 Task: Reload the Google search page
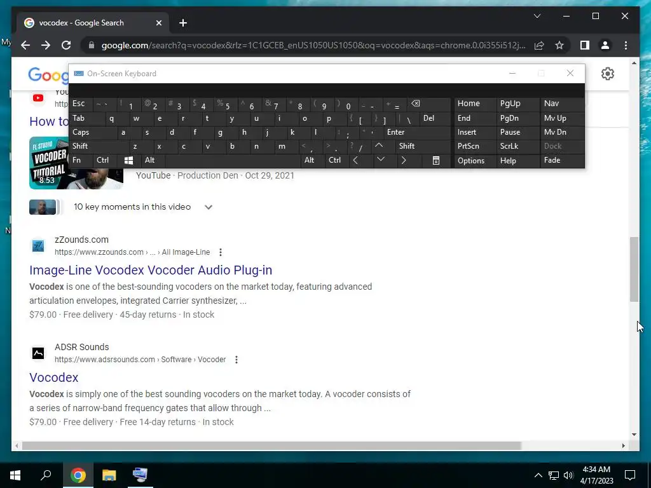tap(66, 45)
